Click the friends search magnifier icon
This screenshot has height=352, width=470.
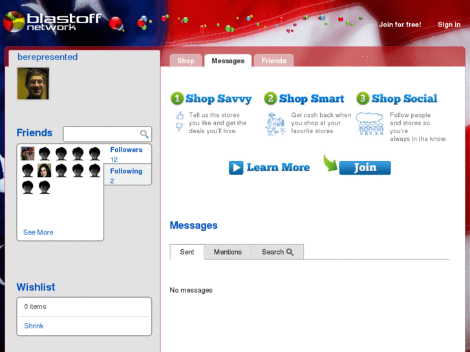tap(144, 134)
